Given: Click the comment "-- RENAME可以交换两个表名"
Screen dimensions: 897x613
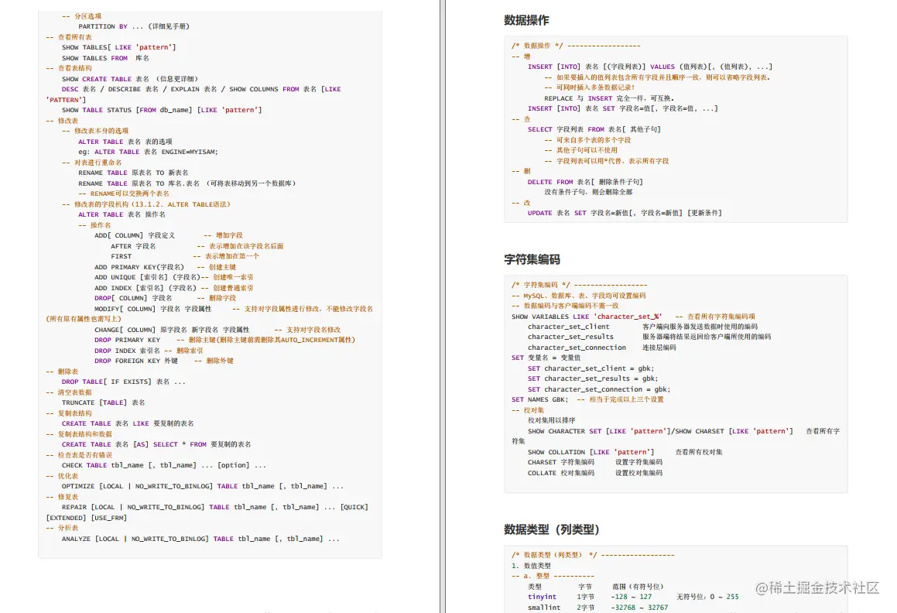Looking at the screenshot, I should pos(124,193).
